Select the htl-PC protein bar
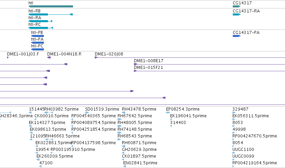Image resolution: width=285 pixels, height=168 pixels. tap(38, 49)
